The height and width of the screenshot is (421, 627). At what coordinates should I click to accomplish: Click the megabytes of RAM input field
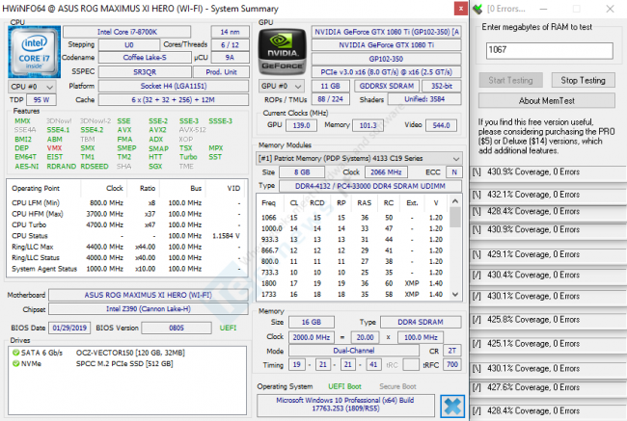pos(550,51)
